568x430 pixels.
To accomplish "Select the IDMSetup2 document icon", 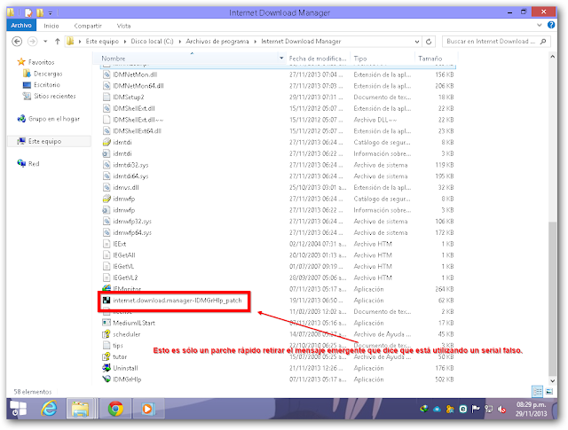I will 106,97.
